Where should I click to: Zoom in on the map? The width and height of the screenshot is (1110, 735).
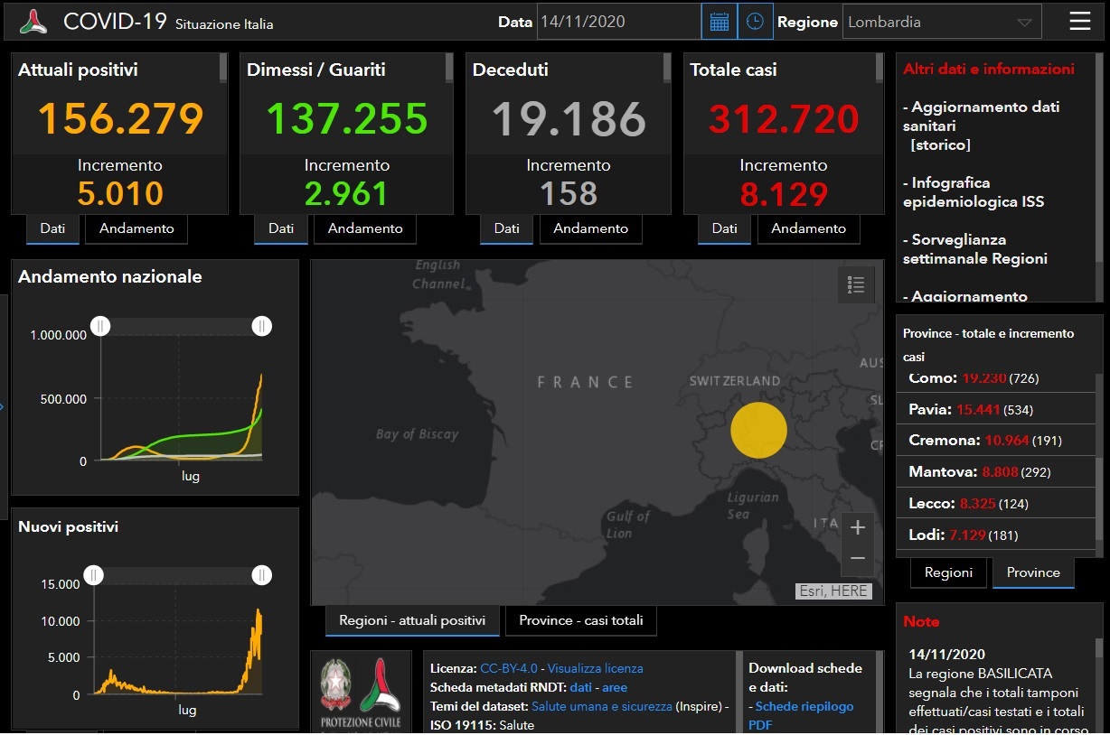coord(858,527)
